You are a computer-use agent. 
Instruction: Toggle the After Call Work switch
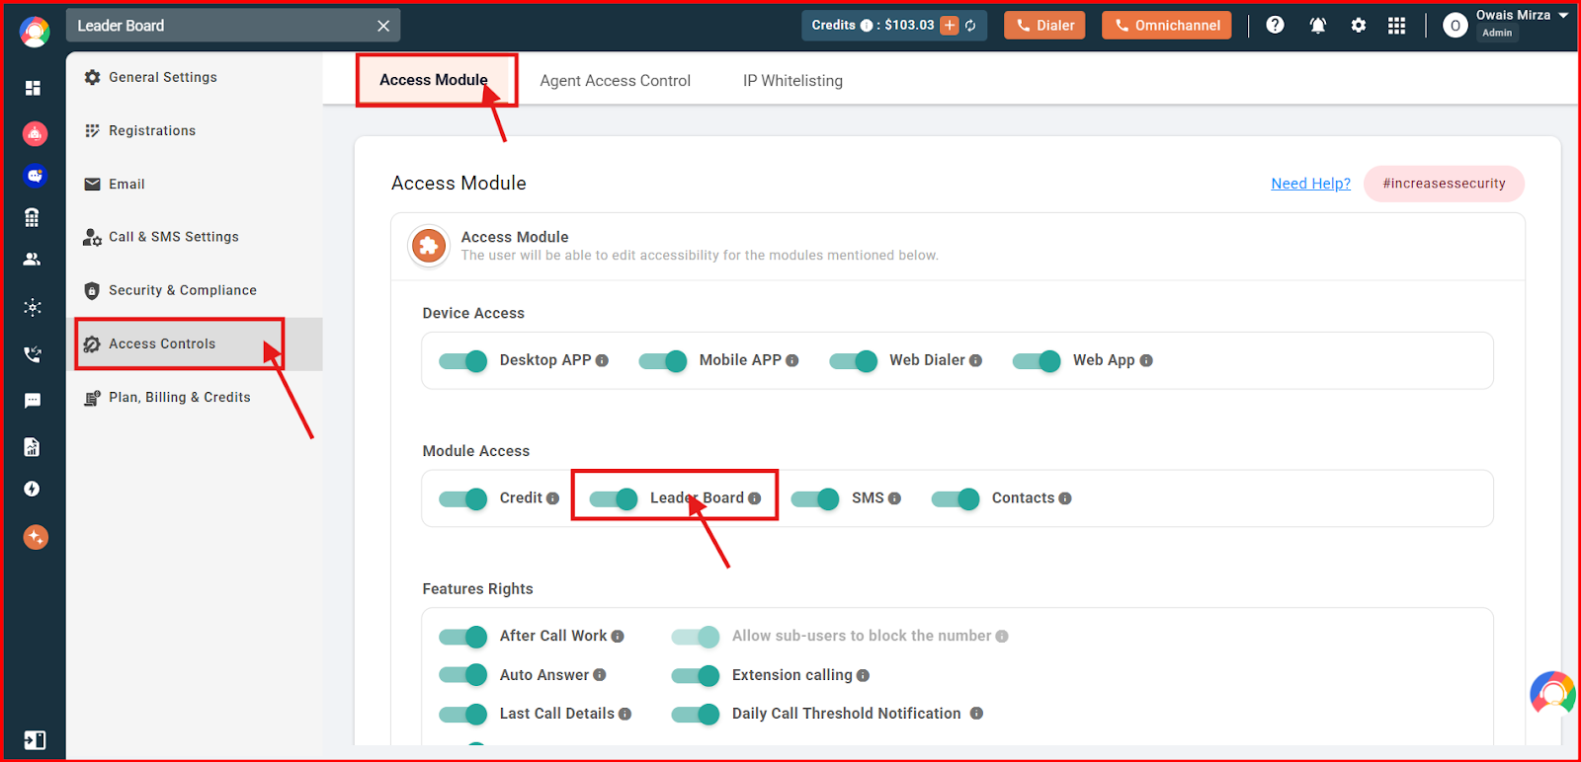coord(463,637)
